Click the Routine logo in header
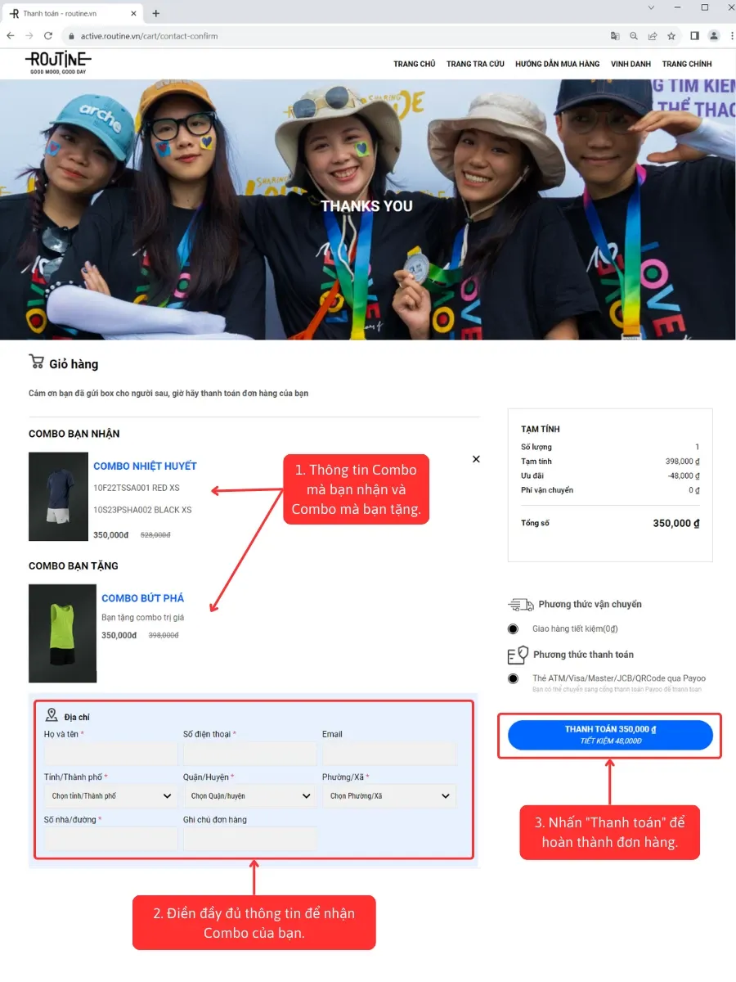 click(x=58, y=61)
